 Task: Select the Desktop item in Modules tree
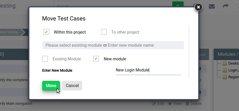(233, 63)
